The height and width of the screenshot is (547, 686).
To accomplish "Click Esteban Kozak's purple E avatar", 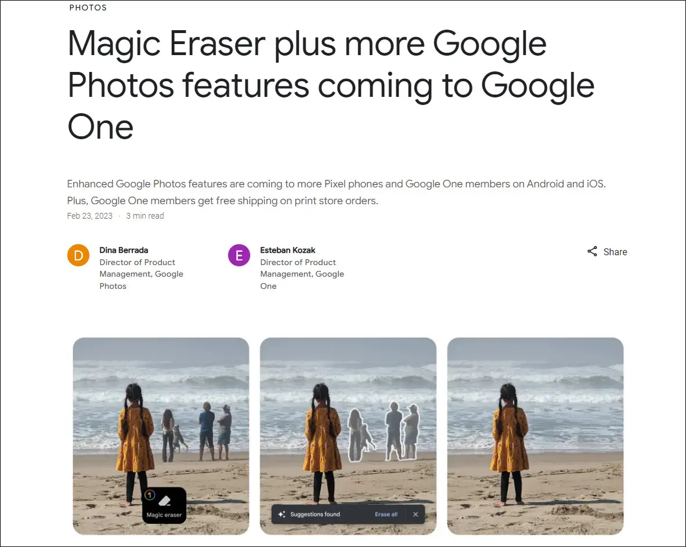I will 239,255.
